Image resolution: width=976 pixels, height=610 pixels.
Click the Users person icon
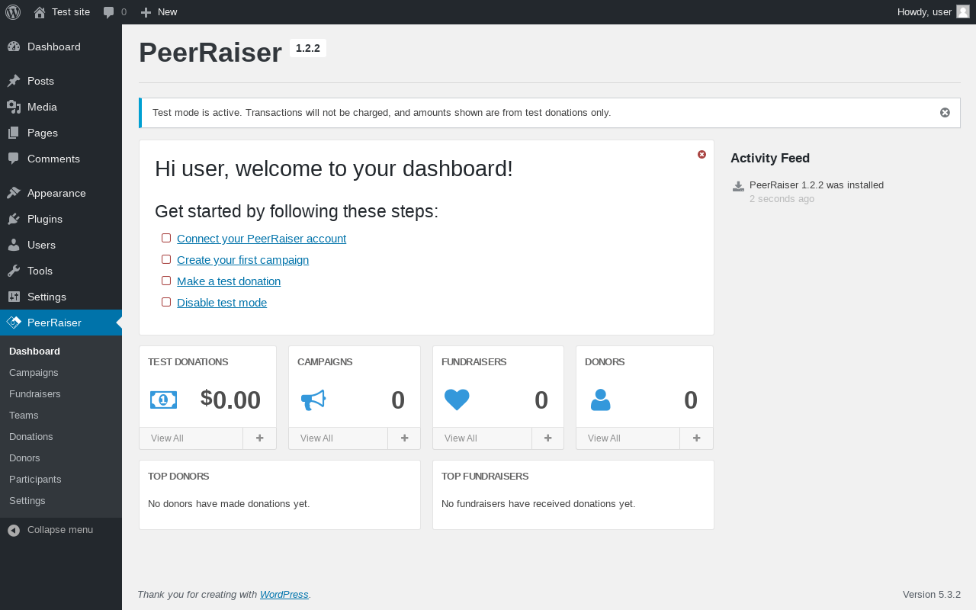[14, 245]
